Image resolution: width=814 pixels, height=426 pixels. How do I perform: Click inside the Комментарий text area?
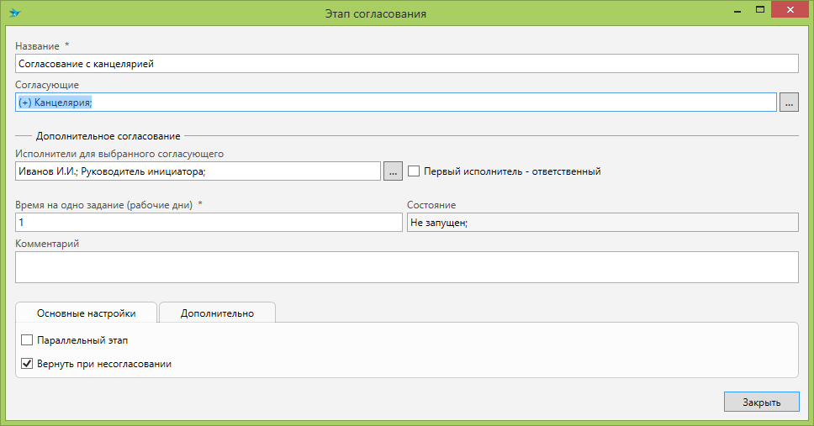[406, 267]
